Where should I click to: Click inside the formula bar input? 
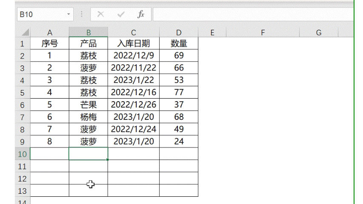click(253, 14)
